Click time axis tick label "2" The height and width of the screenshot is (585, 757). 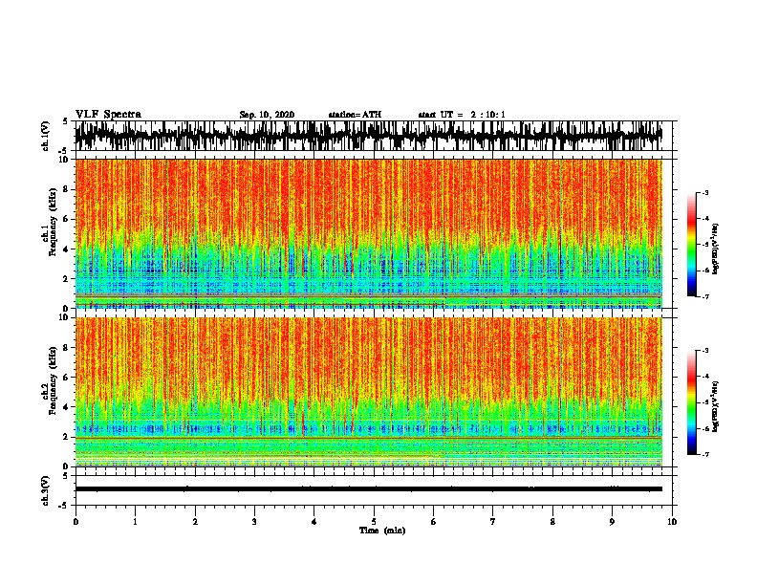pyautogui.click(x=195, y=522)
